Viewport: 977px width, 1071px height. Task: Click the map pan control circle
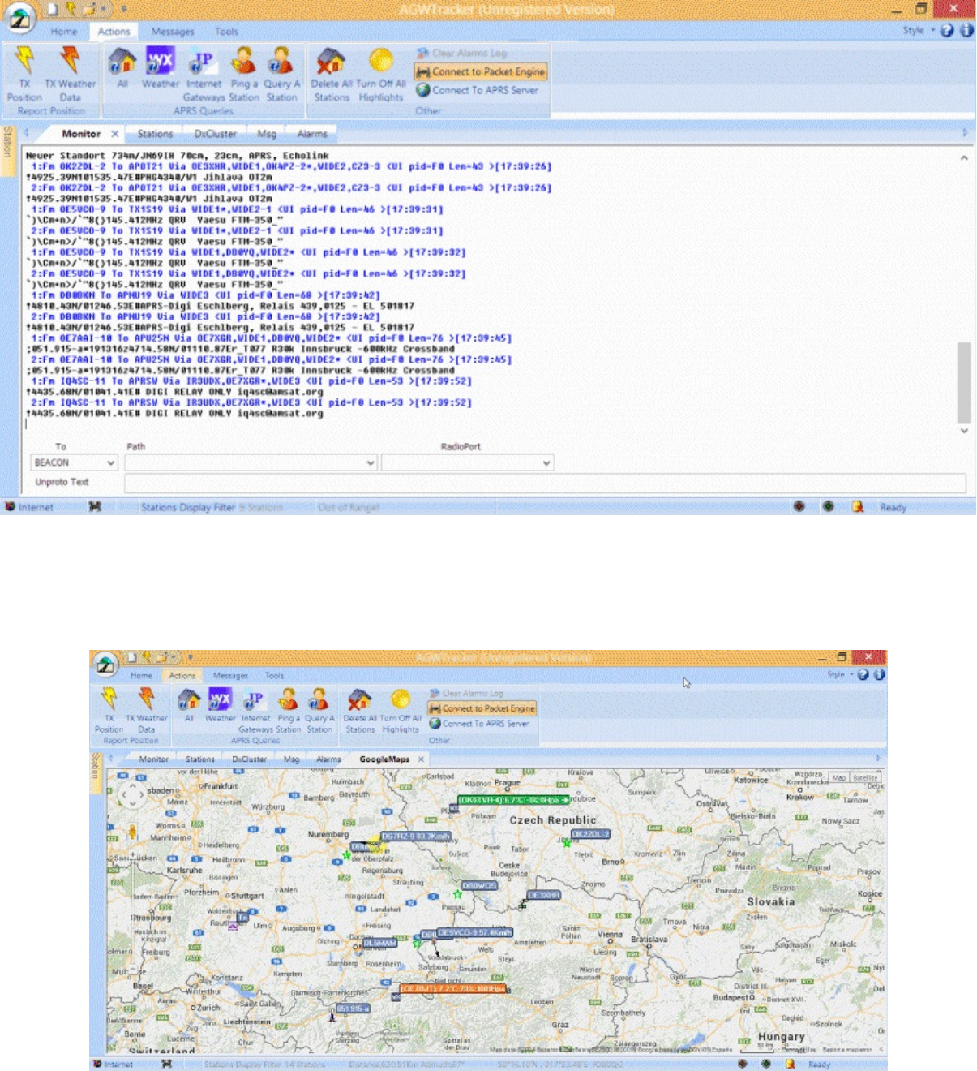point(132,794)
